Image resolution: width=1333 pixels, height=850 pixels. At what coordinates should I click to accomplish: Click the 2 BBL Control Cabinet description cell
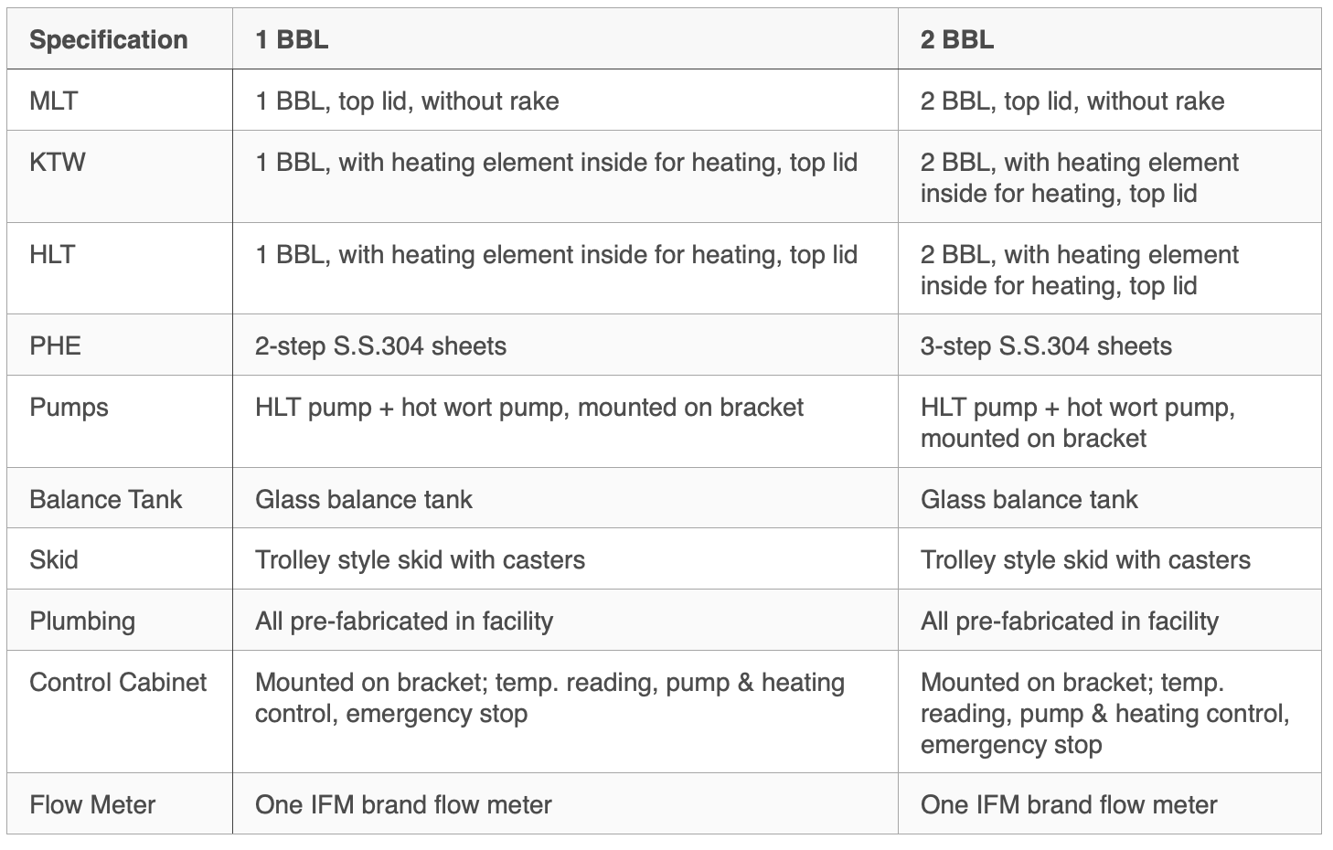pyautogui.click(x=1104, y=714)
